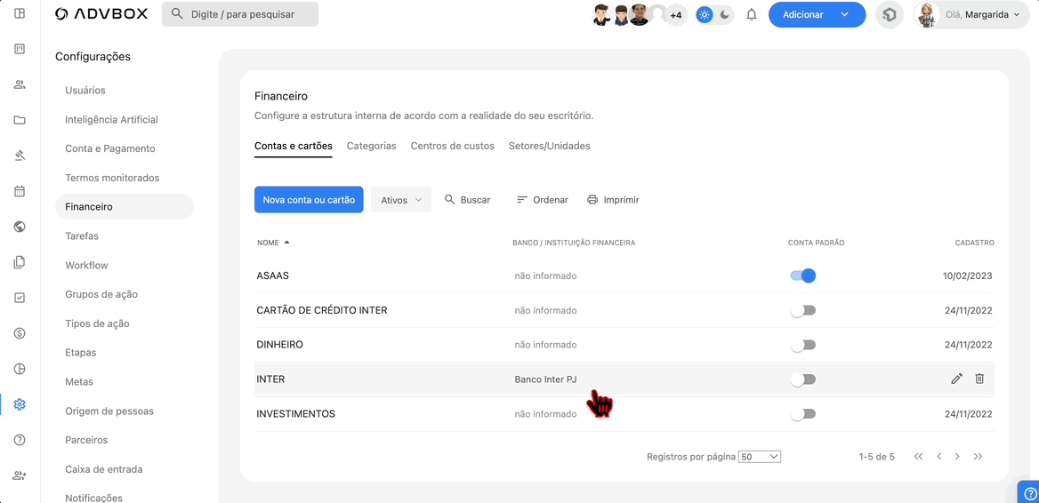The image size is (1039, 503).
Task: Click the globe icon in sidebar
Action: point(20,227)
